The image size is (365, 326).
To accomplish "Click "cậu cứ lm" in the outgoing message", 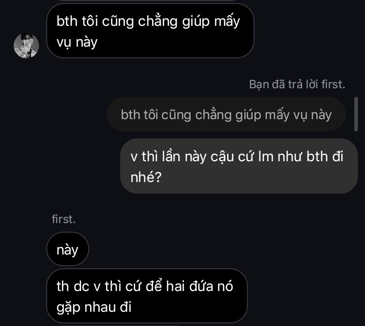I will 242,157.
